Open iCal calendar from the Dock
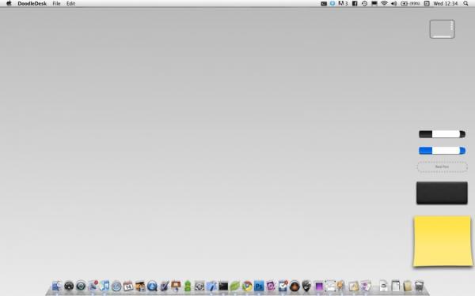475x296 pixels. (x=128, y=286)
